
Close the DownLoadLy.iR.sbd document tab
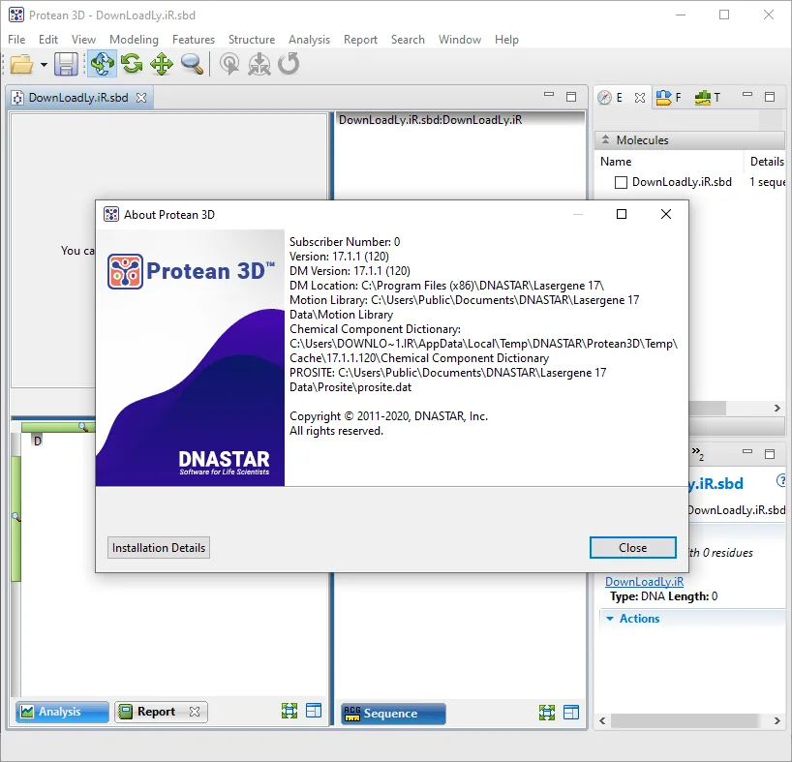click(141, 98)
